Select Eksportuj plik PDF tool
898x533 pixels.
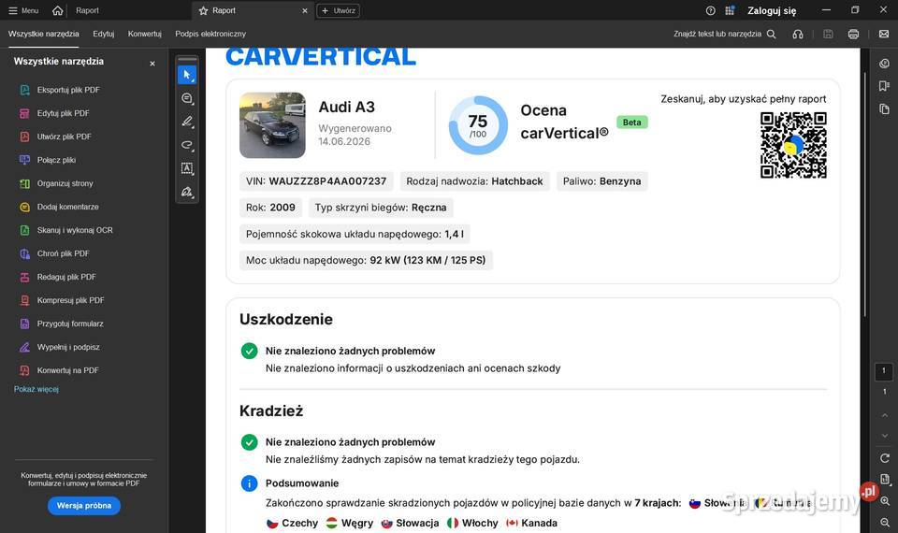click(60, 90)
